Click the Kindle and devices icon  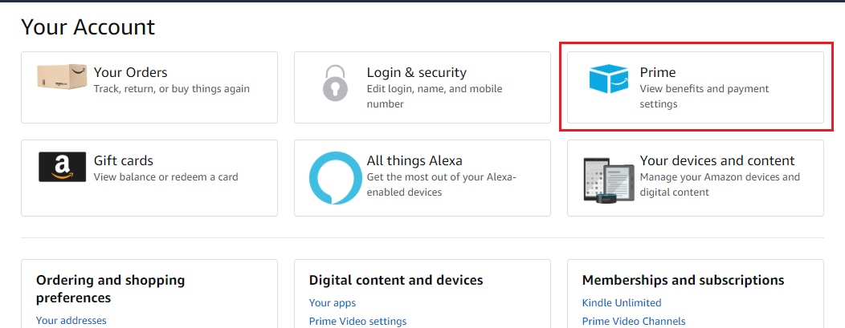tap(608, 178)
